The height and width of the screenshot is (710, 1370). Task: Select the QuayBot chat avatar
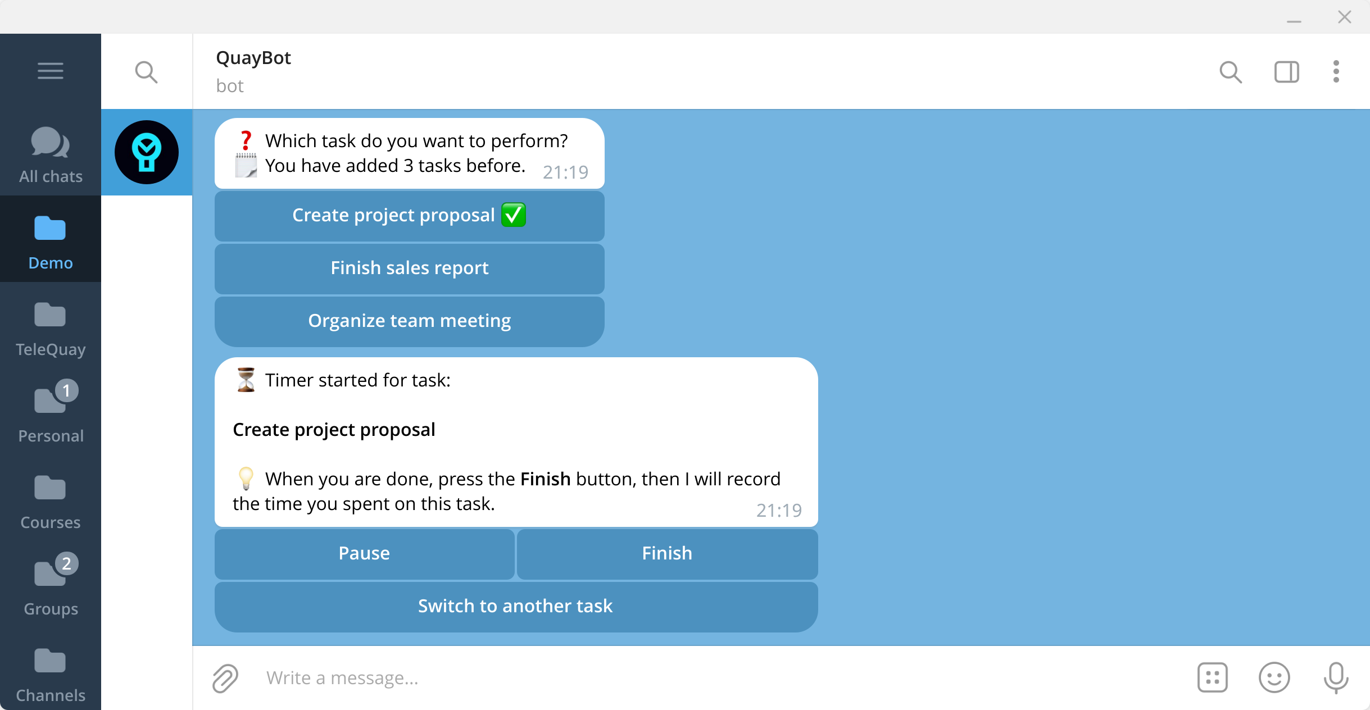coord(147,152)
